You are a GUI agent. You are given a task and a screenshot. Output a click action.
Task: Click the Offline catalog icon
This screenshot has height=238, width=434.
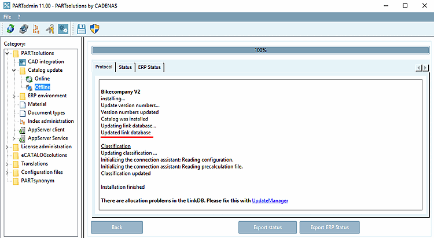pyautogui.click(x=30, y=87)
